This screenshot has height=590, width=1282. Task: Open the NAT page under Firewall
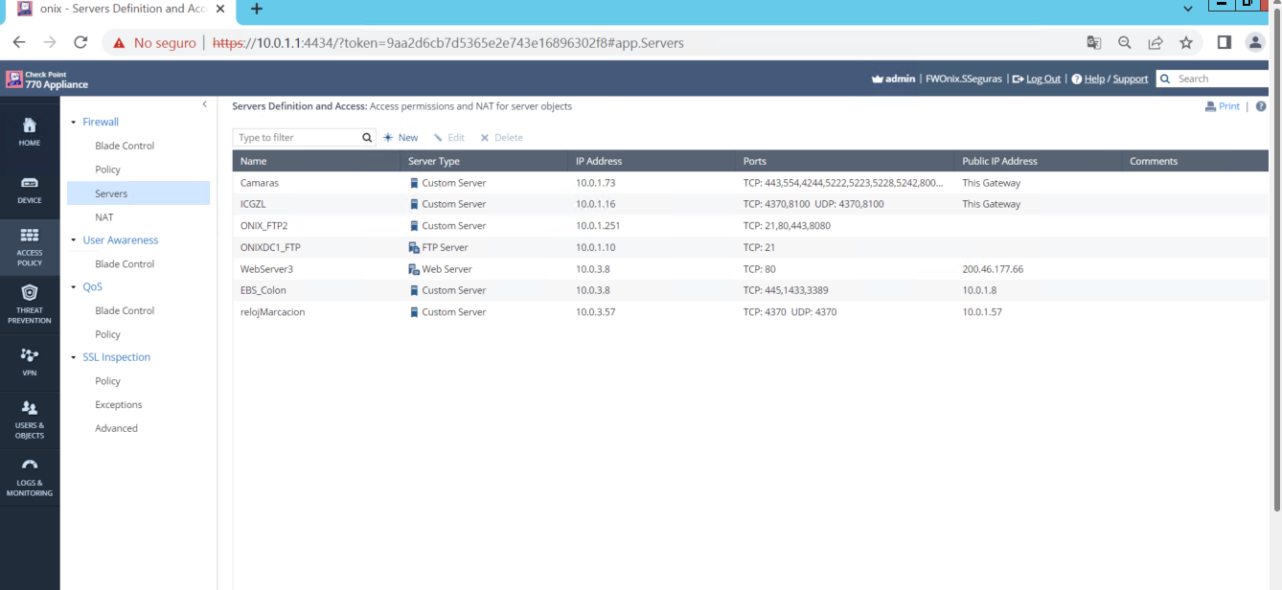[104, 217]
